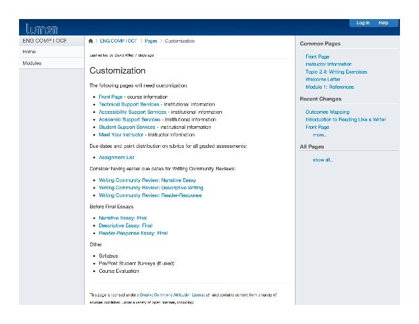The width and height of the screenshot is (419, 324).
Task: Click the Pre/Post Student Surveys item
Action: pos(137,264)
